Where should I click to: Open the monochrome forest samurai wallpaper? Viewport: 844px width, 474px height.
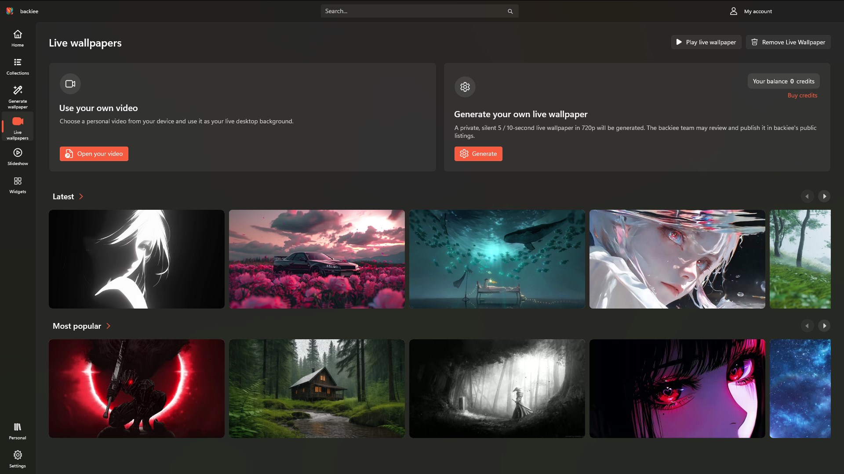(x=497, y=388)
